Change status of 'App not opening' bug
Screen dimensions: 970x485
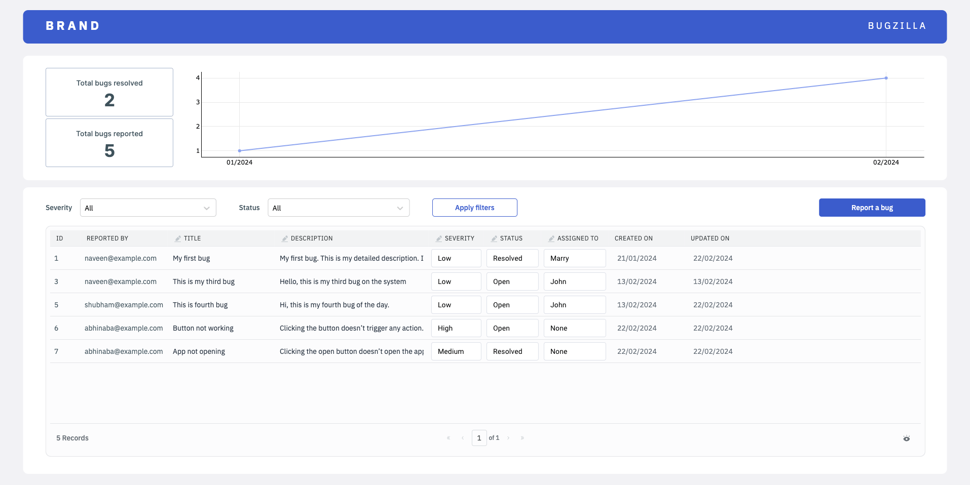click(x=512, y=351)
